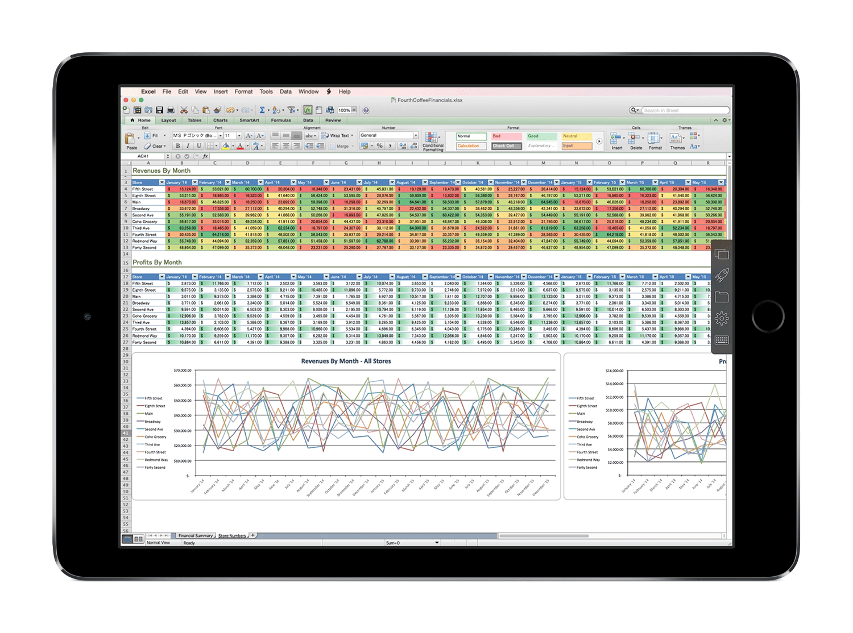Viewport: 853px width, 633px height.
Task: Click the Print icon in the toolbar
Action: pos(169,110)
